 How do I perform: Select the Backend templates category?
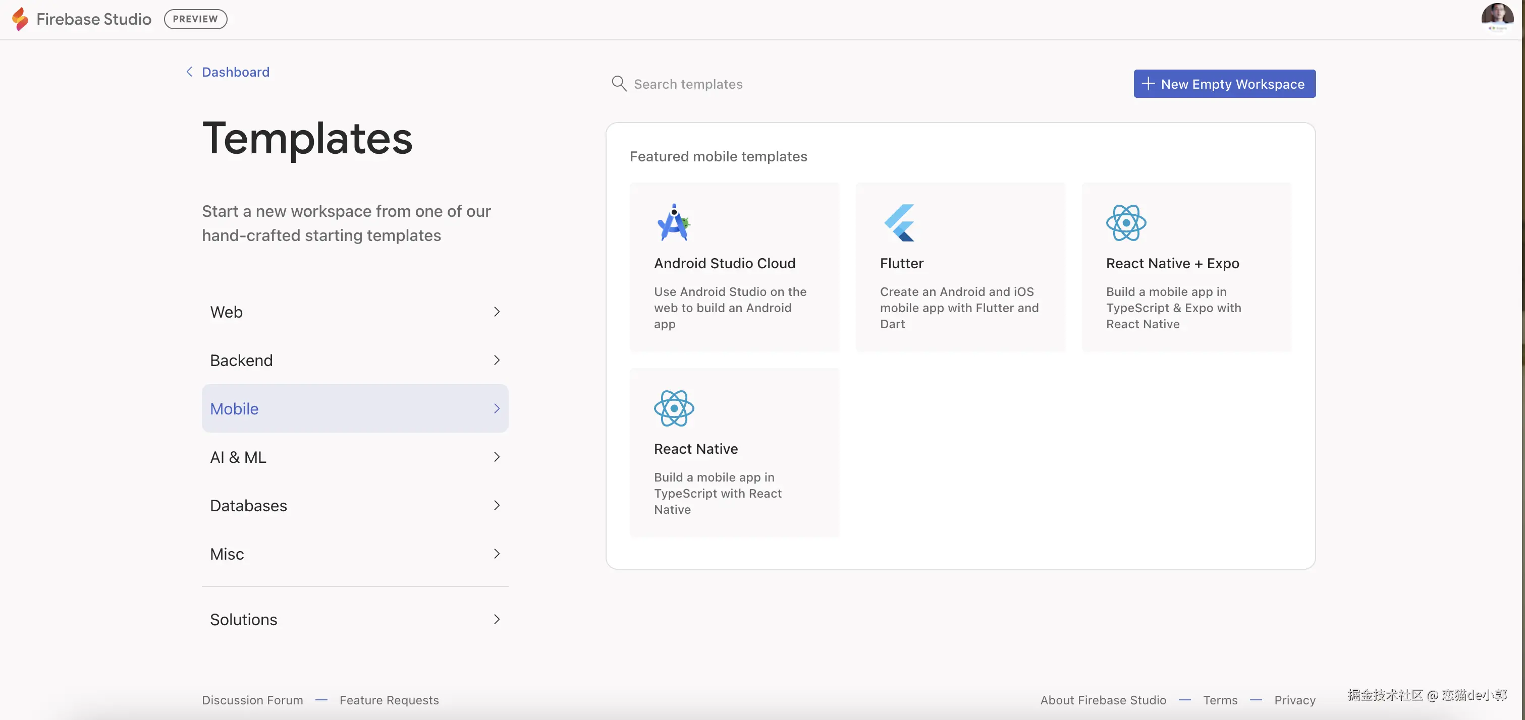355,361
